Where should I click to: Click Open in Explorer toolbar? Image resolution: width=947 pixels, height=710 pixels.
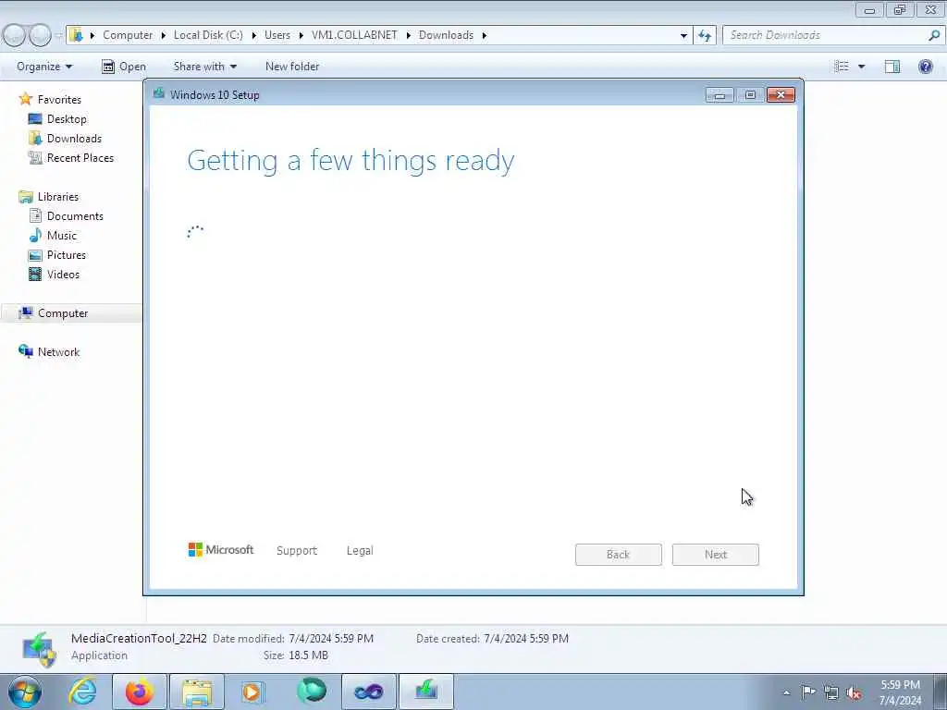pos(124,67)
